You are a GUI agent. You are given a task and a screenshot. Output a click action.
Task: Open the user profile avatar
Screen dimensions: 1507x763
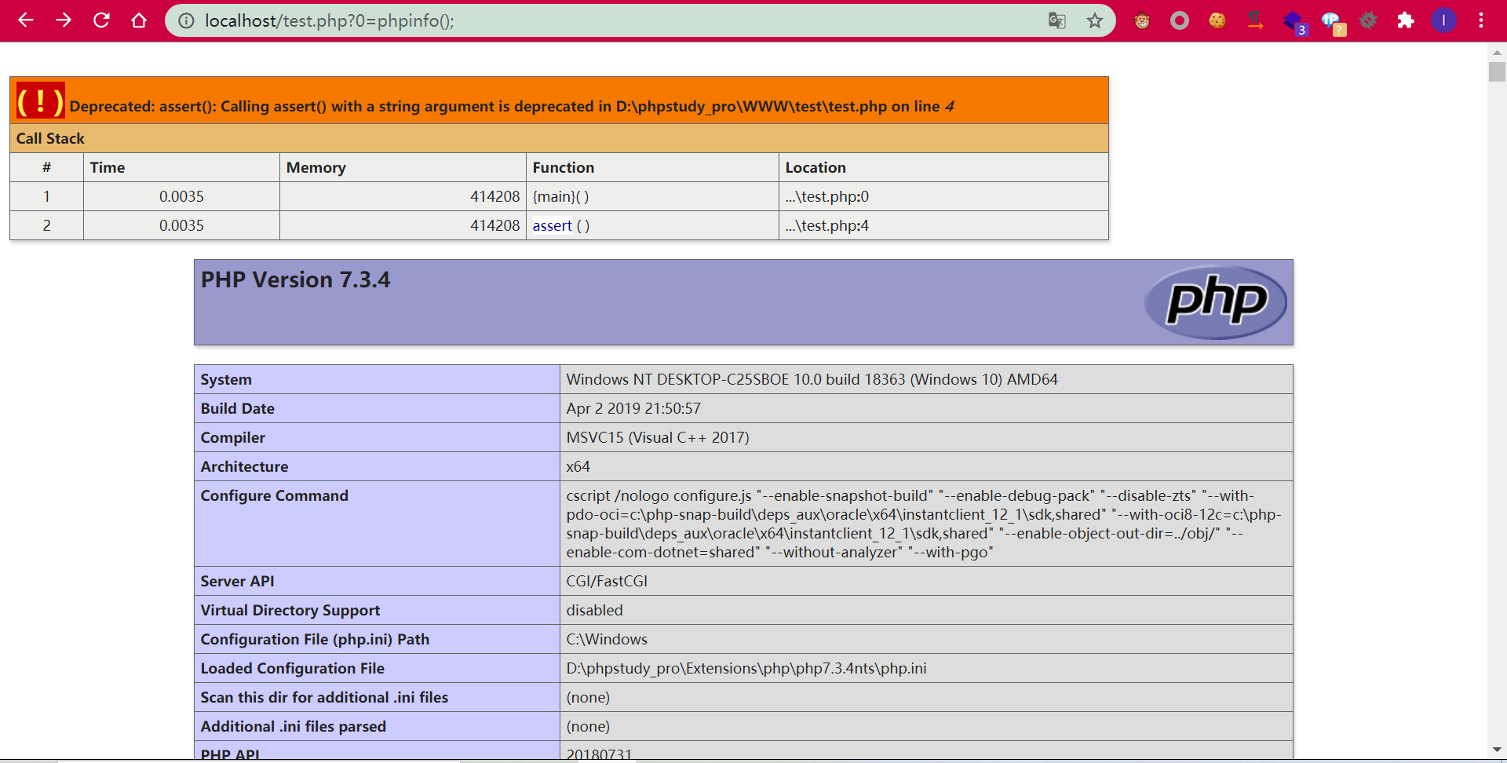(1443, 21)
